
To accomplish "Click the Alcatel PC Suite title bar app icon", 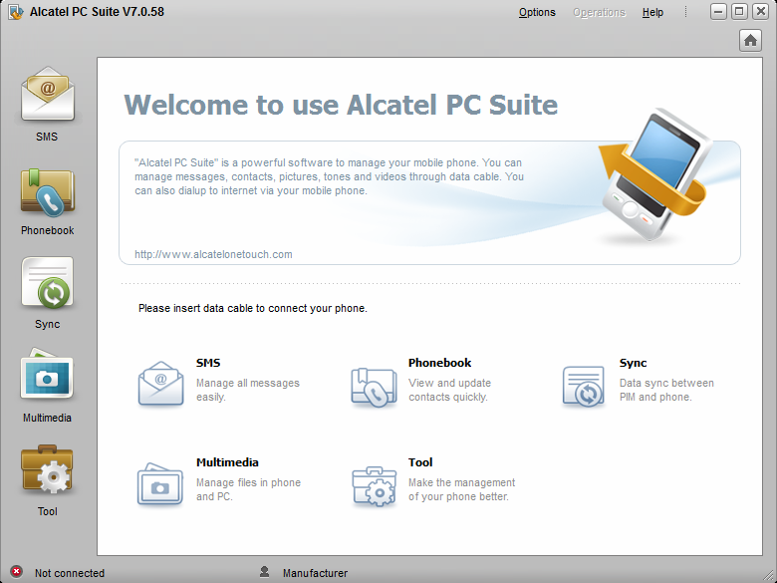I will [x=15, y=12].
